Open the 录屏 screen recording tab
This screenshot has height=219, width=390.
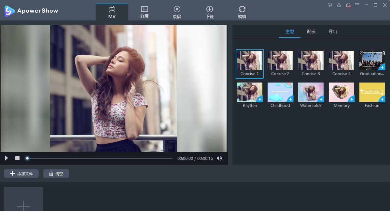[177, 12]
